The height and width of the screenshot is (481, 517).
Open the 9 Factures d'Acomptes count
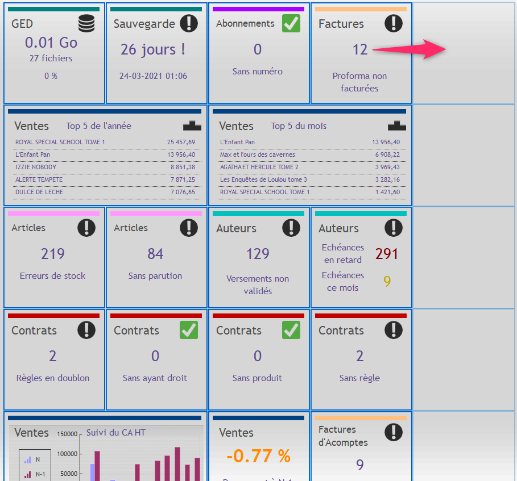[x=359, y=465]
